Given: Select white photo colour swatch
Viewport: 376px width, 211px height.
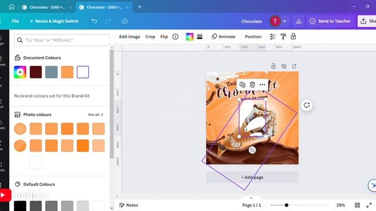Looking at the screenshot, I should [x=36, y=163].
